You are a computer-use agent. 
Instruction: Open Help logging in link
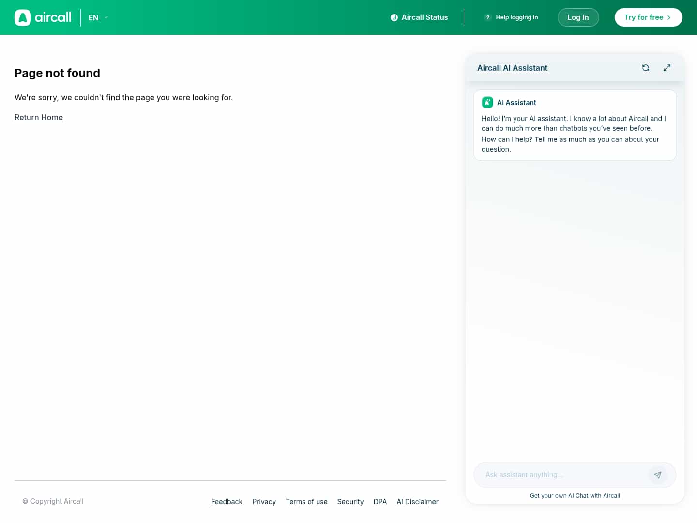click(516, 17)
